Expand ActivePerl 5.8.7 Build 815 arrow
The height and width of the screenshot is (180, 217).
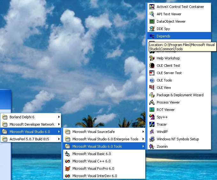59,139
